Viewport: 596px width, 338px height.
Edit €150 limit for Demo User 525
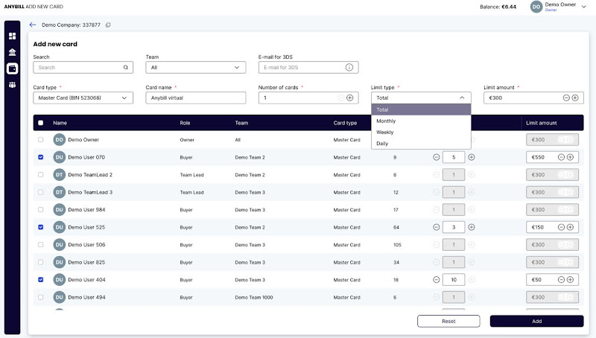point(552,227)
